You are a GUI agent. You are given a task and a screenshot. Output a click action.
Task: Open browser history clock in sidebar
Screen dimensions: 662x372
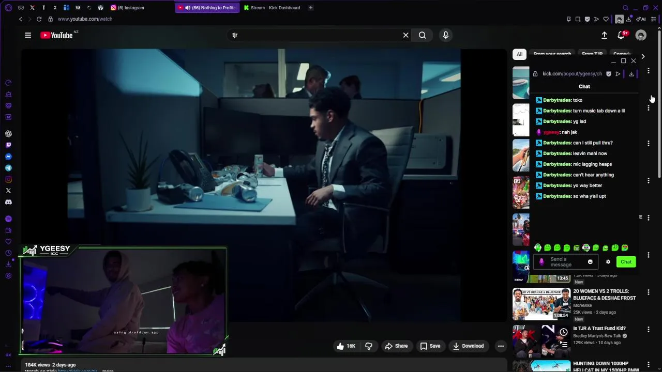pyautogui.click(x=8, y=253)
